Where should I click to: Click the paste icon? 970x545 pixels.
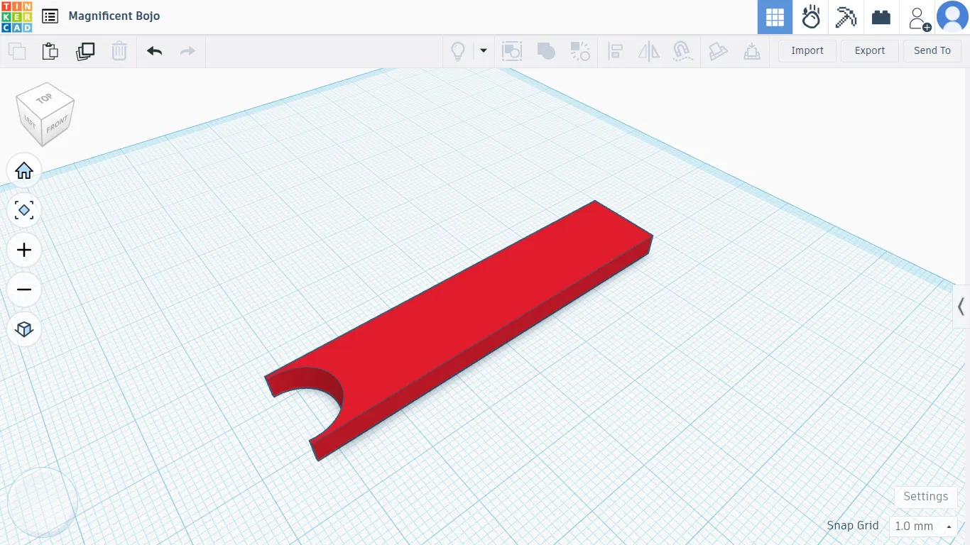click(50, 51)
